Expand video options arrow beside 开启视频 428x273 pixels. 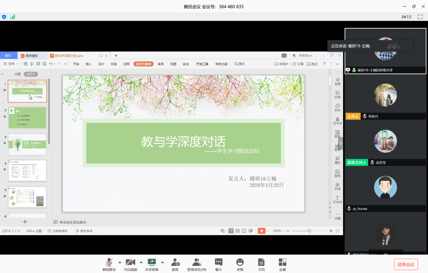pos(141,262)
